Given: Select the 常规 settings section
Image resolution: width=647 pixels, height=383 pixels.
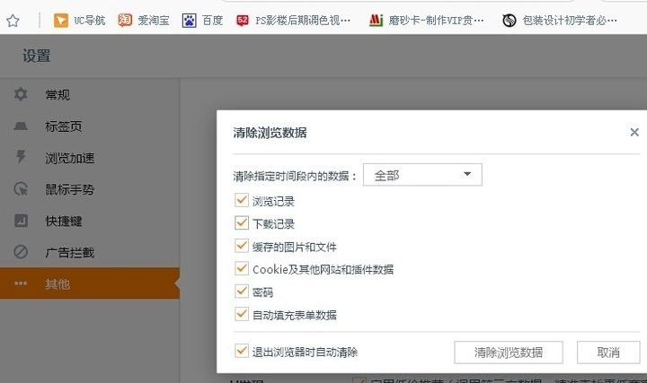Looking at the screenshot, I should (90, 95).
